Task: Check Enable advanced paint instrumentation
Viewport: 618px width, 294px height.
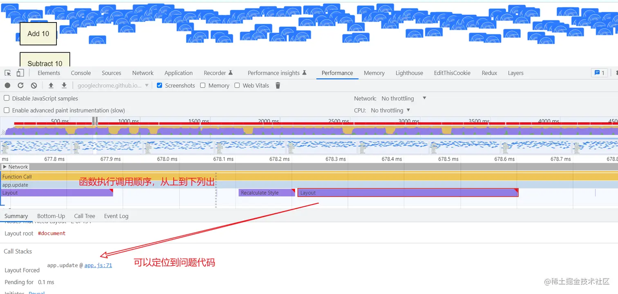Action: pos(7,110)
